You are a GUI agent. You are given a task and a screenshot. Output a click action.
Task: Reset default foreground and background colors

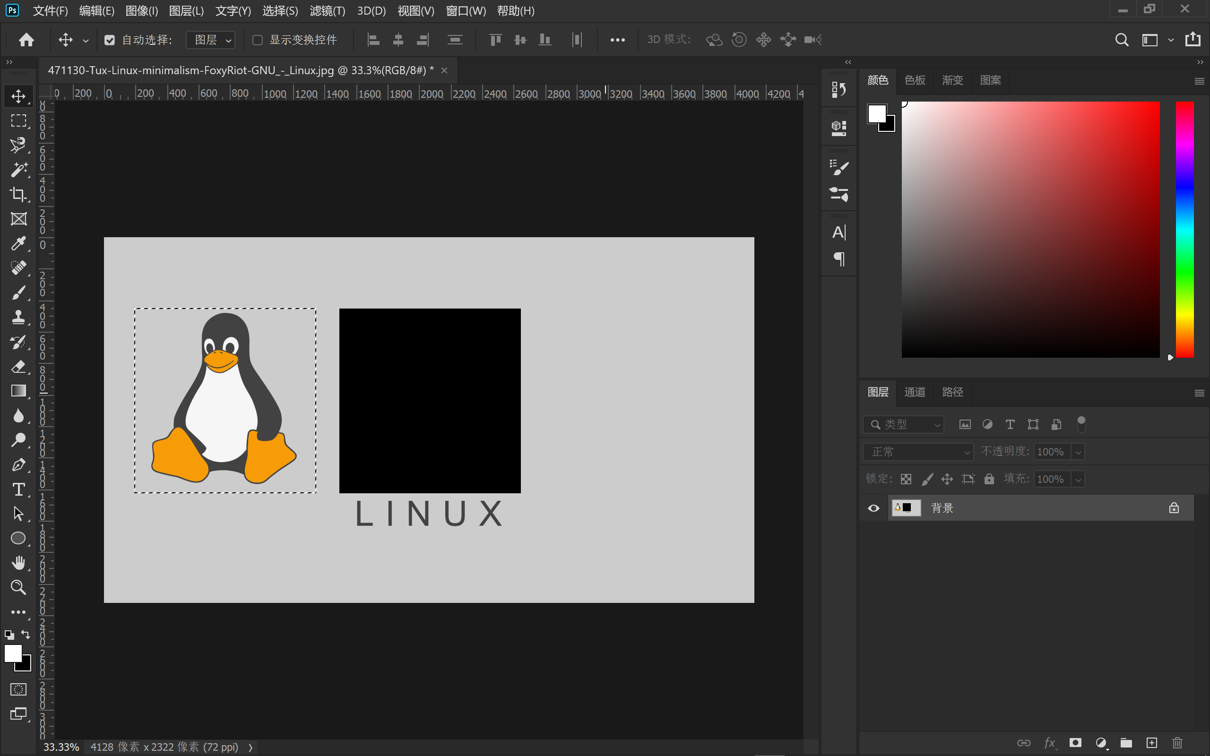click(x=9, y=635)
